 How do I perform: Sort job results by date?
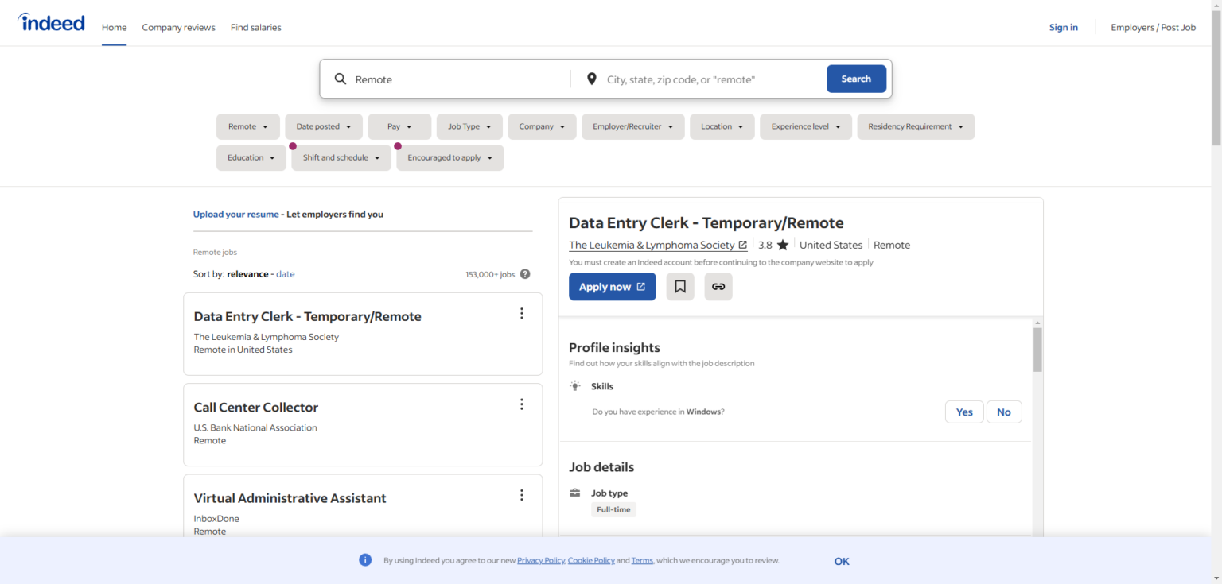[285, 273]
